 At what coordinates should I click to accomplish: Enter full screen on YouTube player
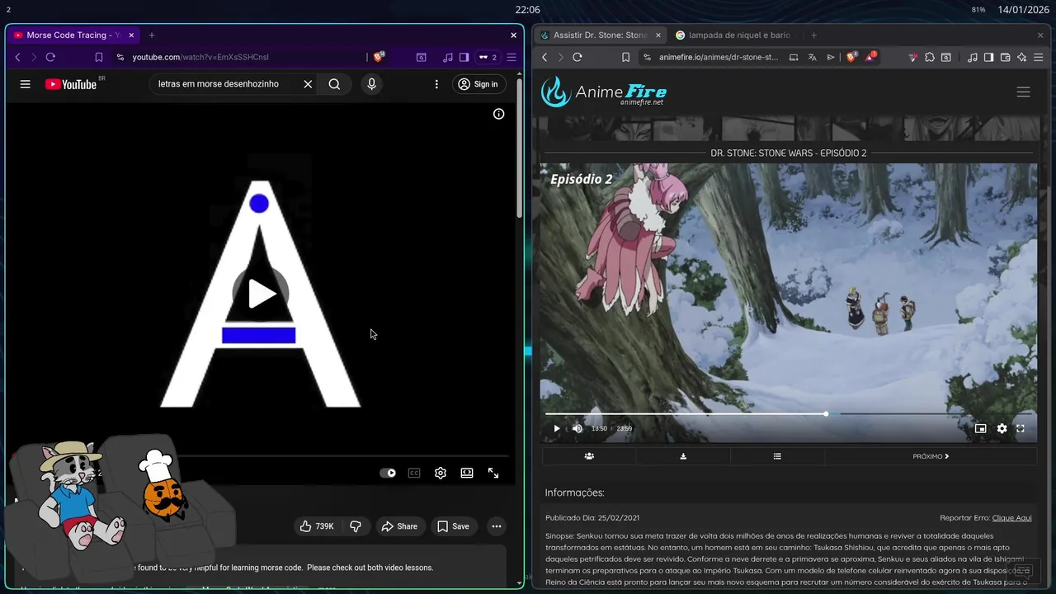[x=493, y=473]
